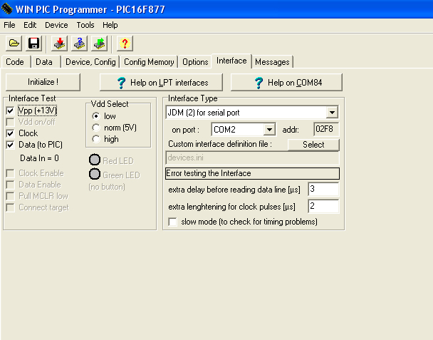Image resolution: width=433 pixels, height=340 pixels.
Task: Enable slow mode checkbox
Action: pos(172,222)
